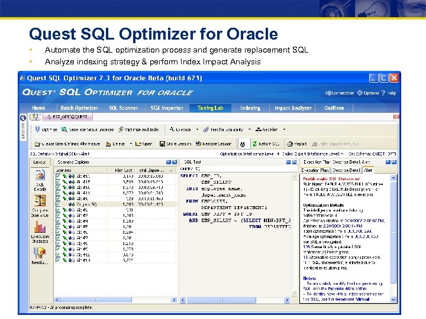
Task: Toggle checkbox on row with plan cost 129
Action: coord(58,198)
